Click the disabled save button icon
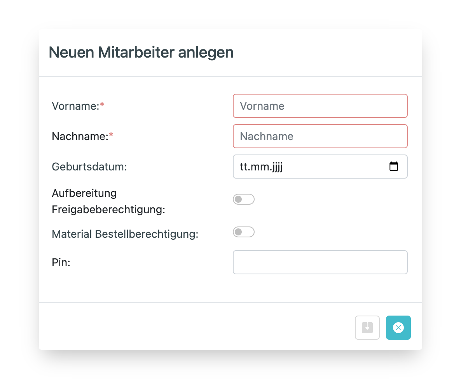The height and width of the screenshot is (379, 461). click(x=367, y=328)
